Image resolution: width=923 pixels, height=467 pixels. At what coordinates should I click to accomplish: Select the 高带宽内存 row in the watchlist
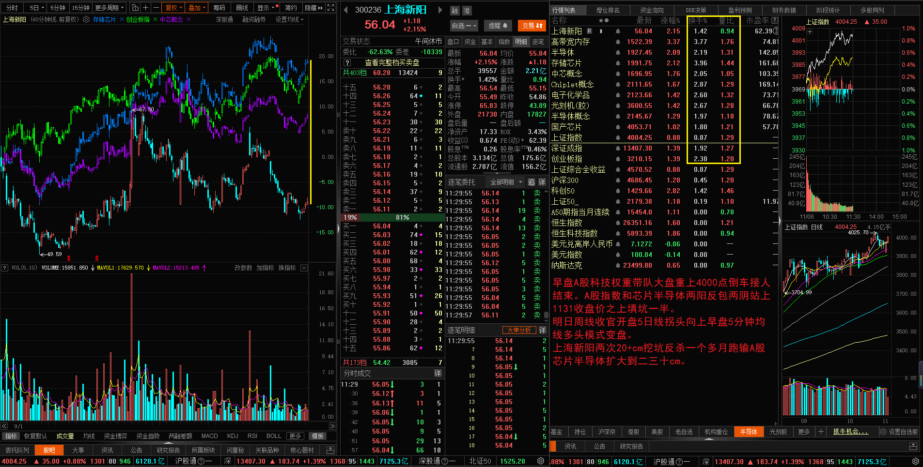point(664,42)
